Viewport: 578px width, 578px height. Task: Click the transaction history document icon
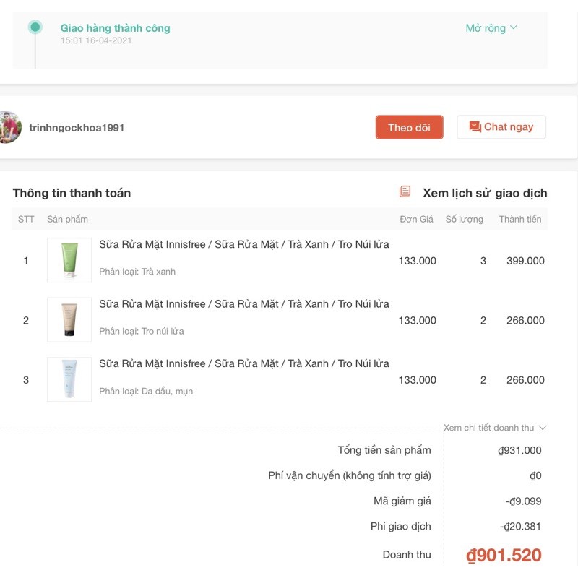[x=405, y=192]
